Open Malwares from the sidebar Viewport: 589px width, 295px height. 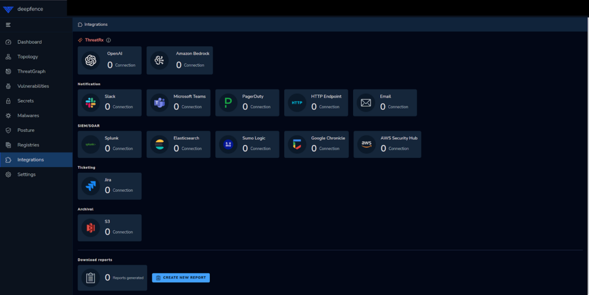coord(36,115)
